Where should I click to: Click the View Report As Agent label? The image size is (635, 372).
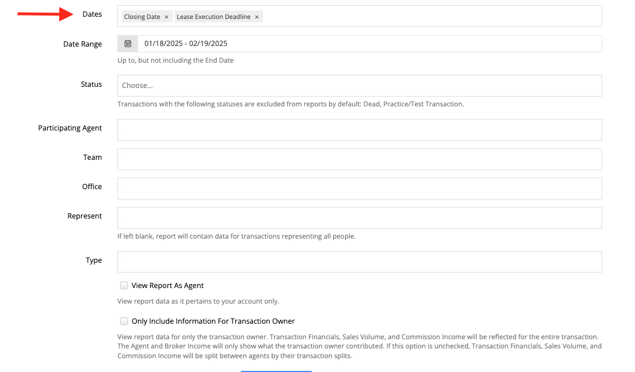click(167, 286)
